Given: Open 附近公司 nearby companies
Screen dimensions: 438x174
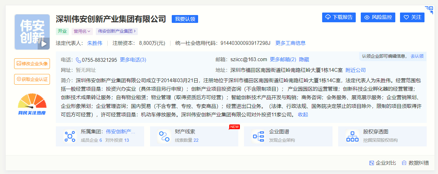Looking at the screenshot, I should pos(356,70).
